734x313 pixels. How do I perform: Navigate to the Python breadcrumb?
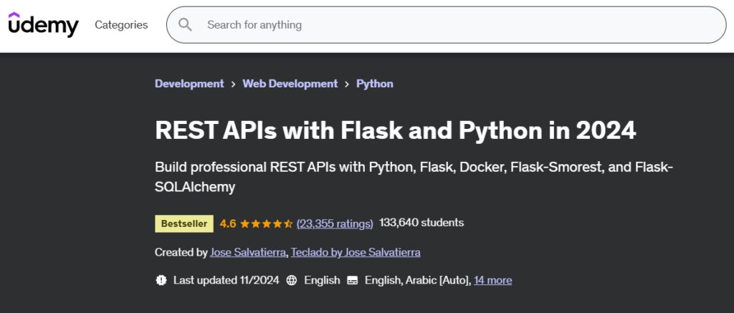click(375, 84)
